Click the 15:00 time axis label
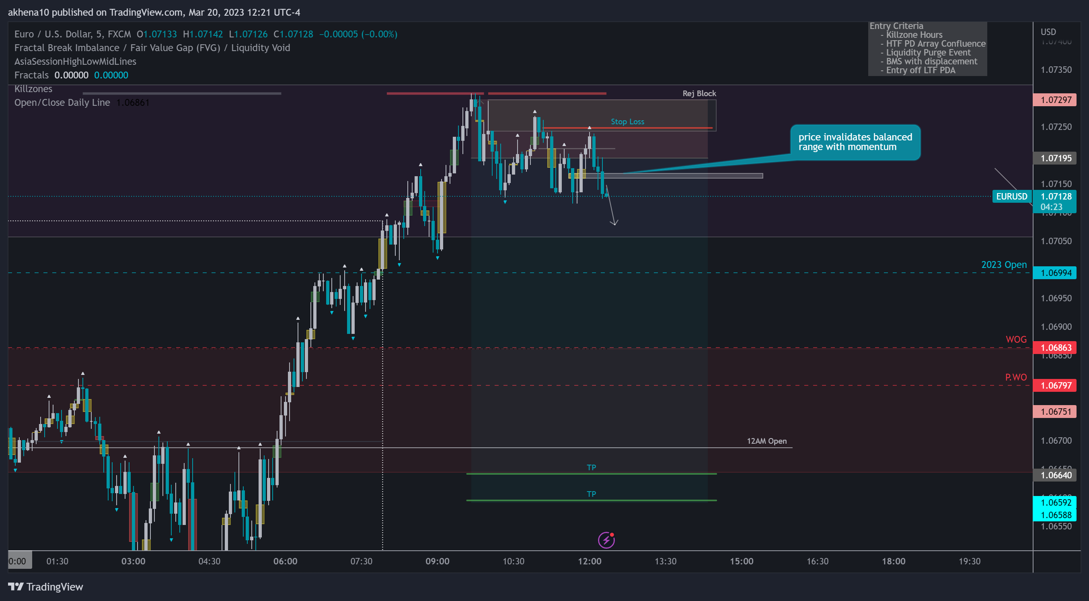Image resolution: width=1089 pixels, height=601 pixels. 742,561
